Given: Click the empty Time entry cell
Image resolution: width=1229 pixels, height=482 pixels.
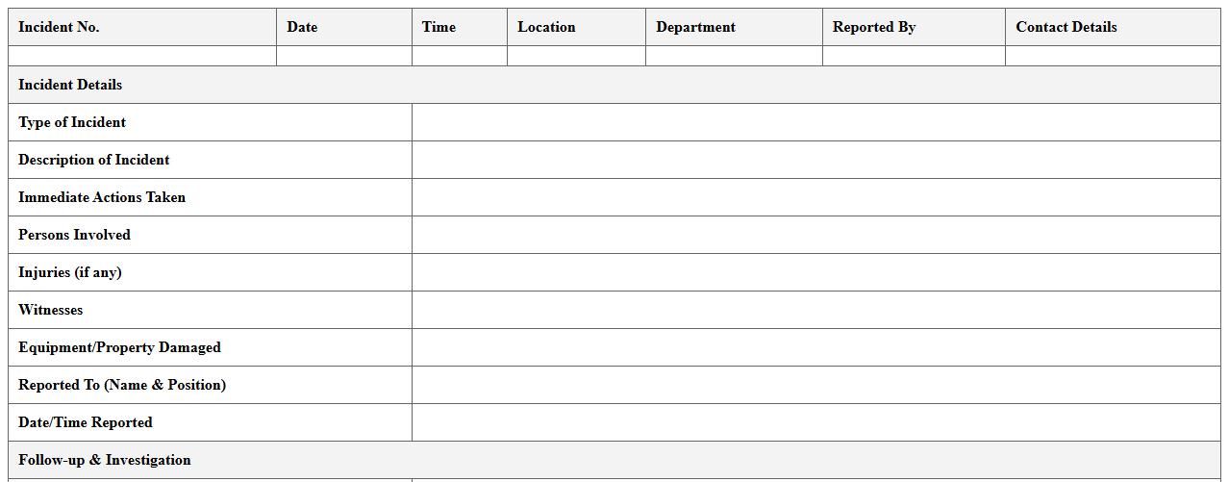Looking at the screenshot, I should point(460,56).
